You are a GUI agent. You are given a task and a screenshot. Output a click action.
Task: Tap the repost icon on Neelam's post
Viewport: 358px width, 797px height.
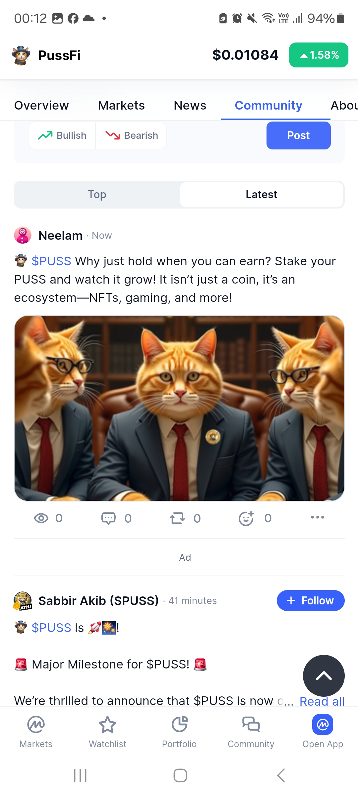(177, 518)
